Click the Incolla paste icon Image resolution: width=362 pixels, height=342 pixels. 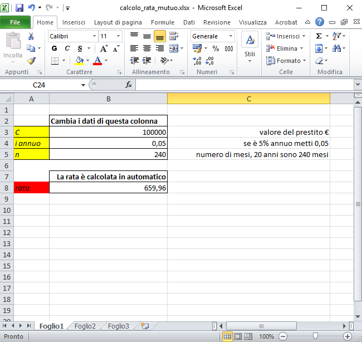pyautogui.click(x=13, y=41)
